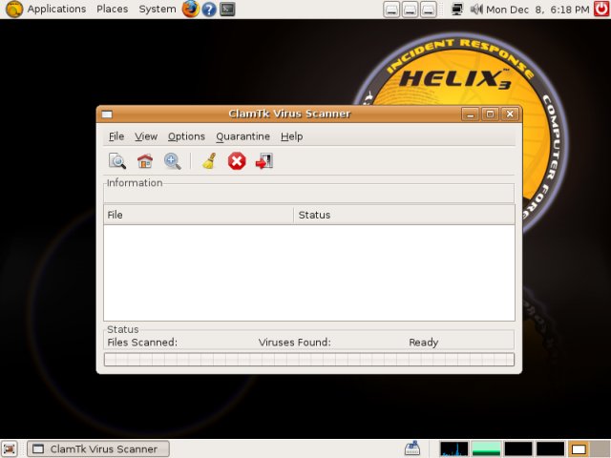
Task: Minimize the ClamTk Virus Scanner window
Action: (471, 114)
